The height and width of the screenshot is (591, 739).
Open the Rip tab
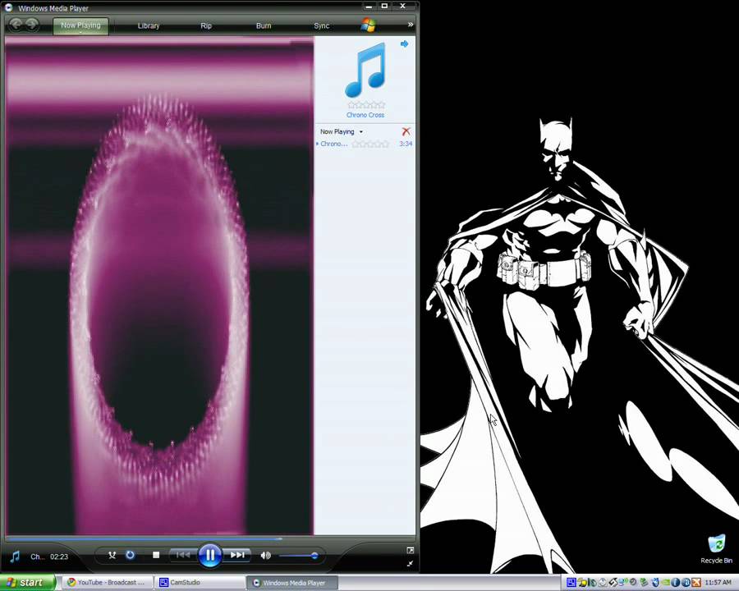206,25
